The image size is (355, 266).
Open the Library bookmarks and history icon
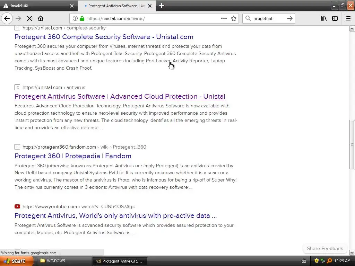coord(324,19)
